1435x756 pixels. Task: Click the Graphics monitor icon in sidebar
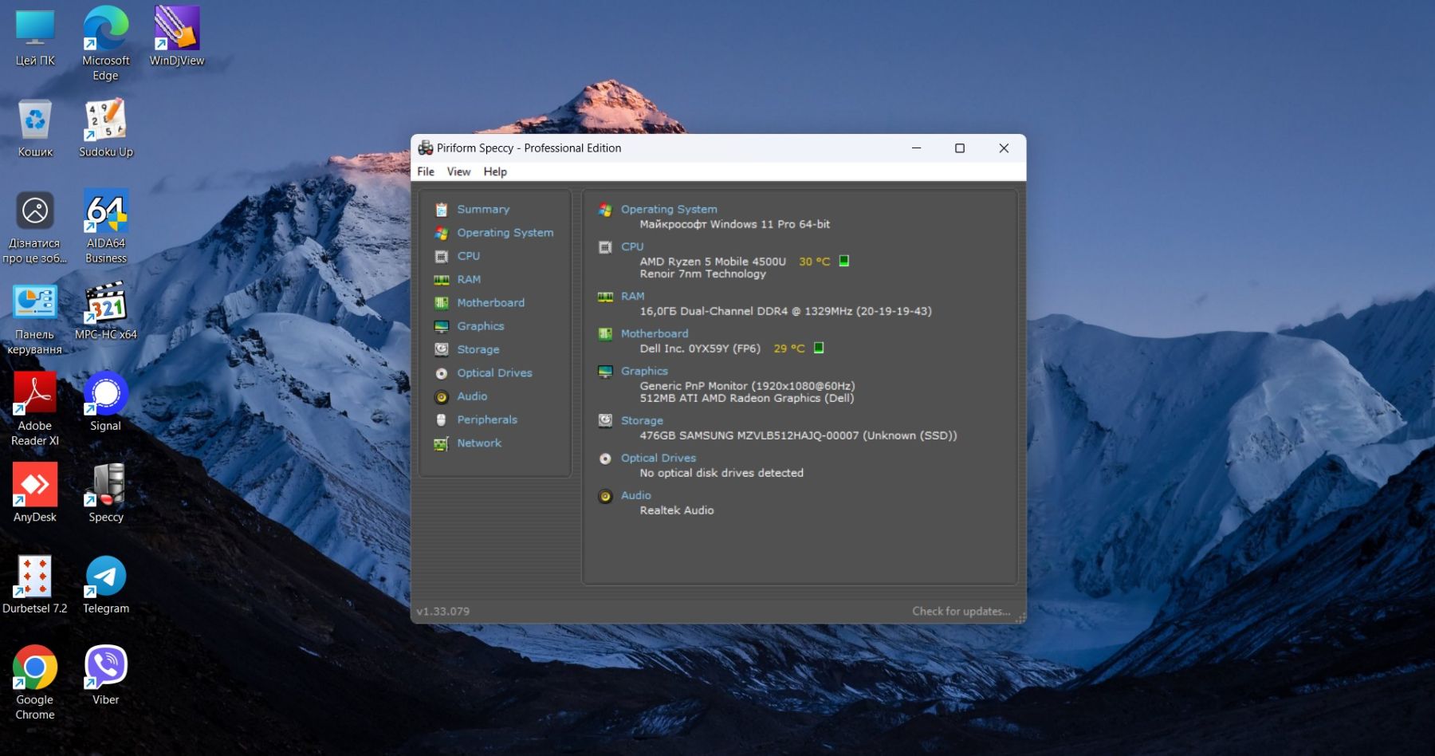coord(441,326)
